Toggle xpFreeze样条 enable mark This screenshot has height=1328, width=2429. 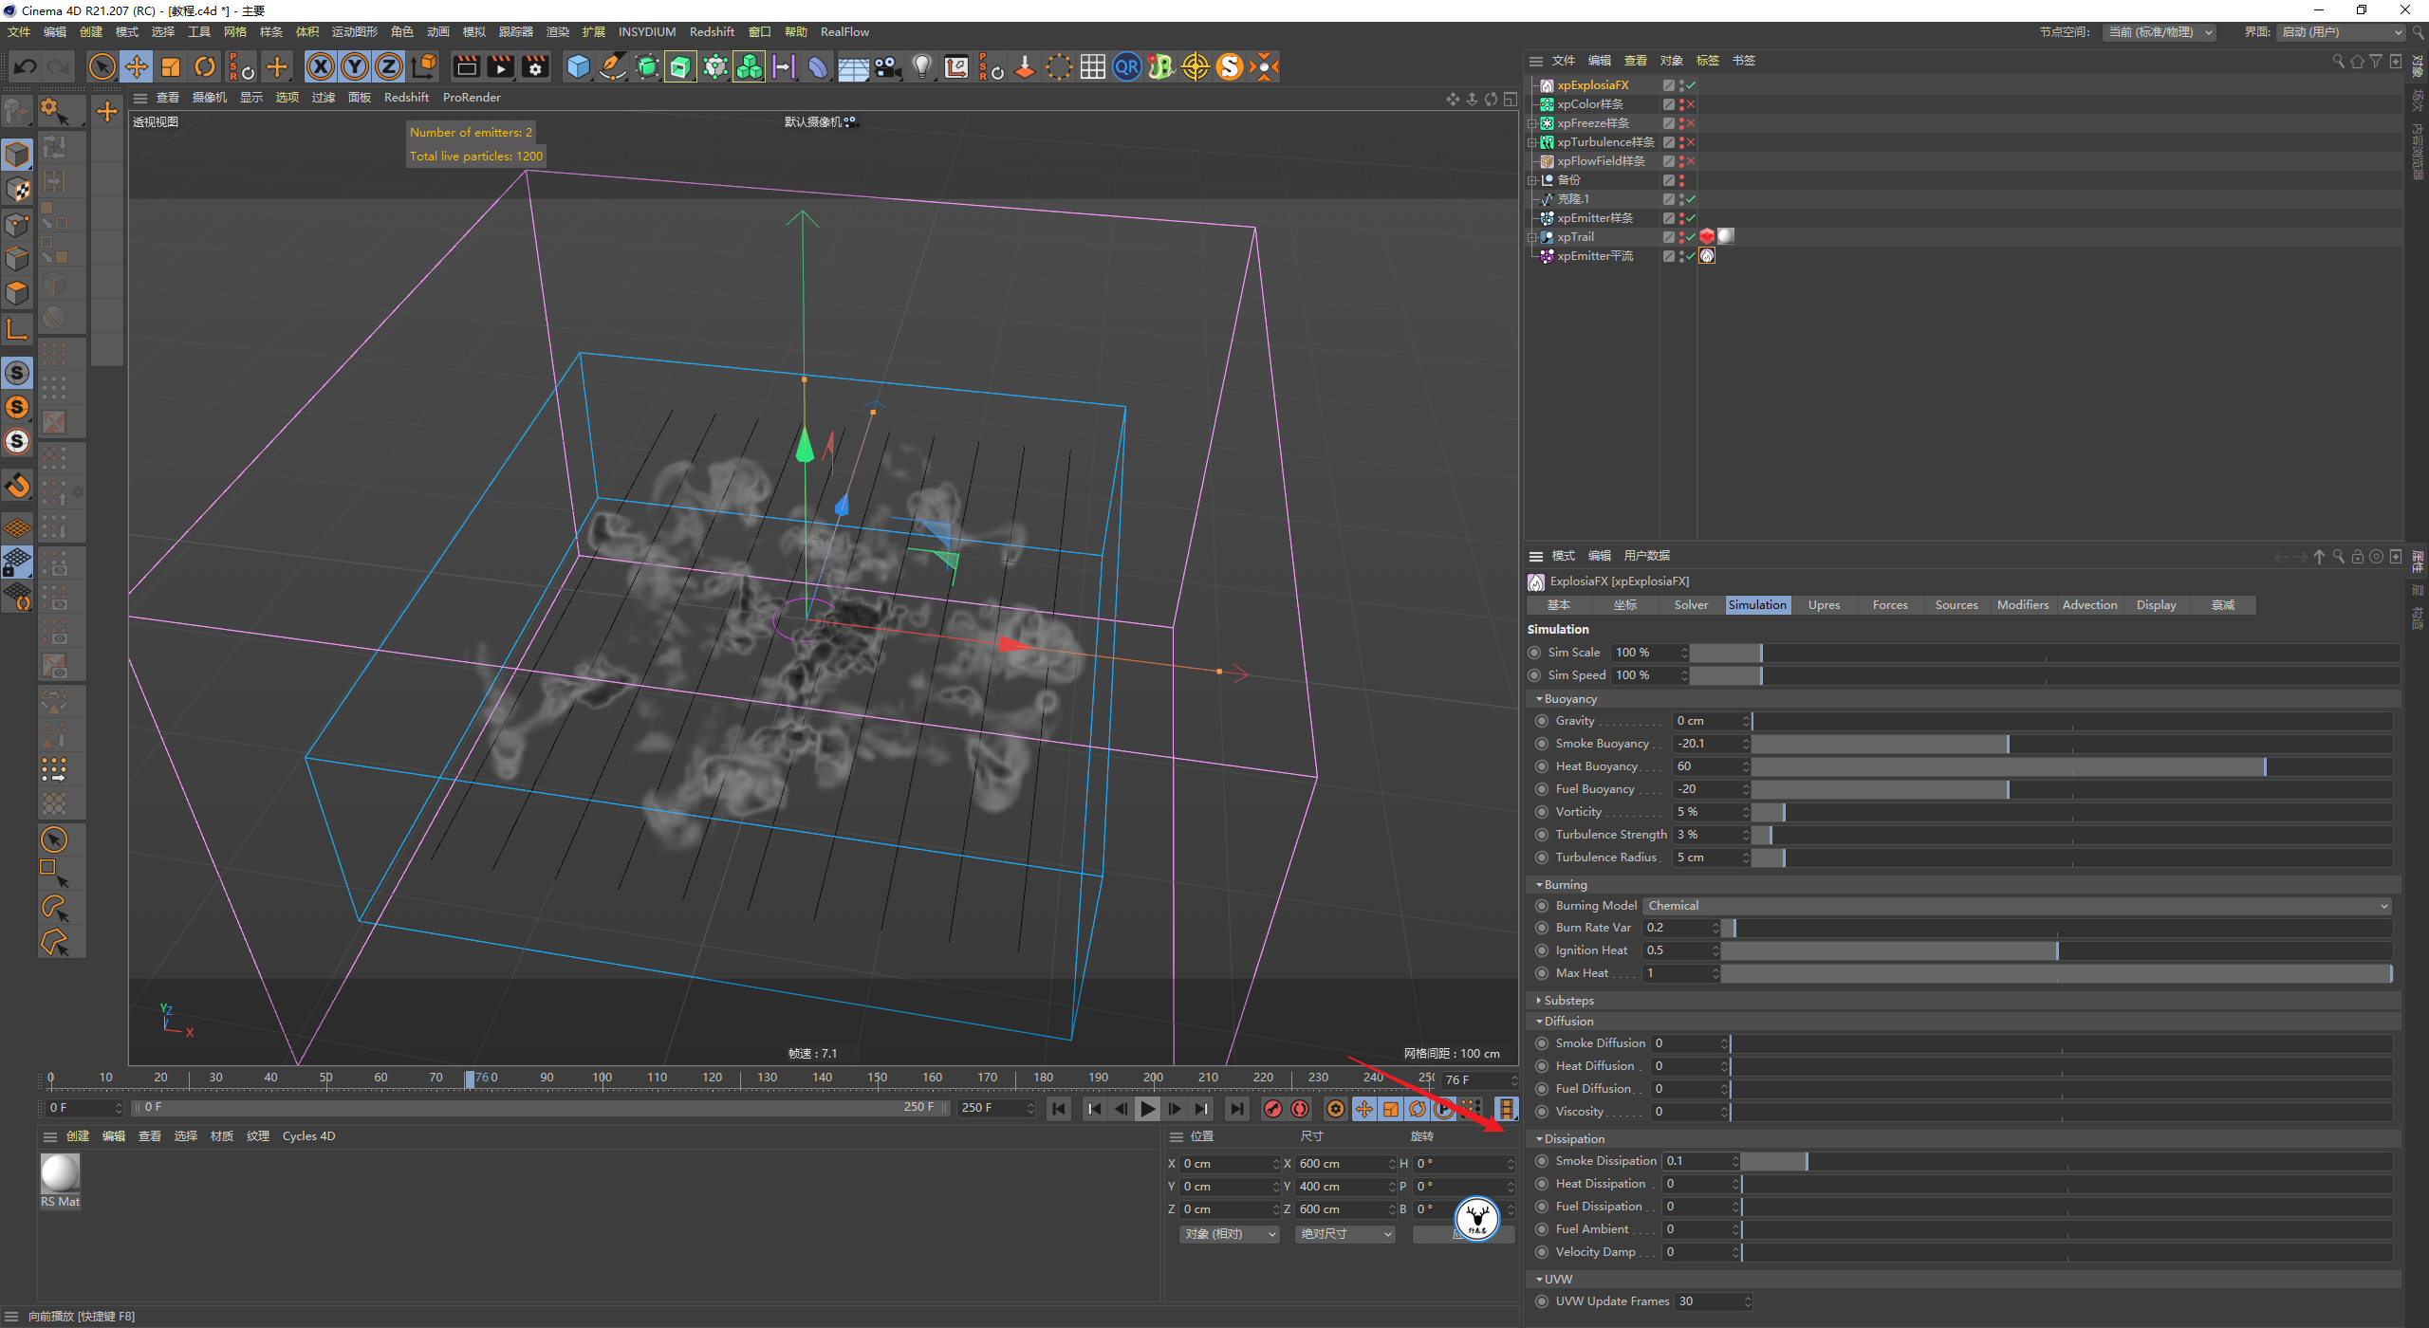click(1691, 123)
